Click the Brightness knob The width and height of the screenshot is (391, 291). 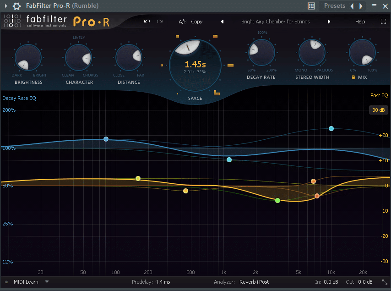click(x=28, y=58)
